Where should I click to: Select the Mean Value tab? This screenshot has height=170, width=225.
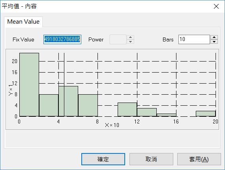[x=23, y=22]
